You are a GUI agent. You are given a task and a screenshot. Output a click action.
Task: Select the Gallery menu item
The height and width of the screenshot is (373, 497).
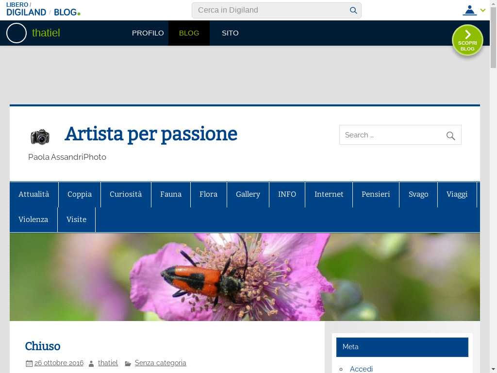click(x=248, y=194)
